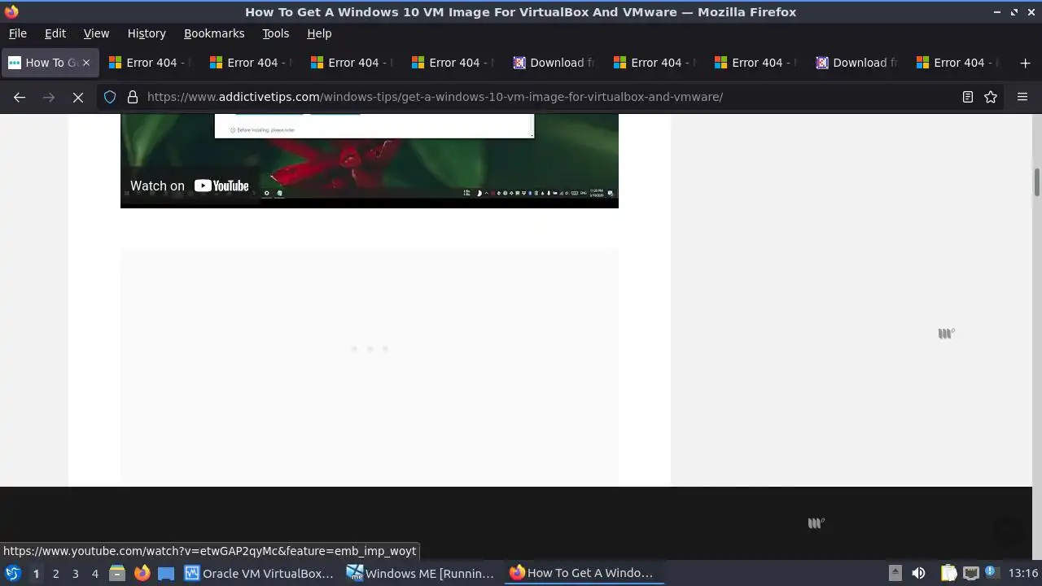Click the 13:16 clock
Image resolution: width=1042 pixels, height=586 pixels.
coord(1023,573)
